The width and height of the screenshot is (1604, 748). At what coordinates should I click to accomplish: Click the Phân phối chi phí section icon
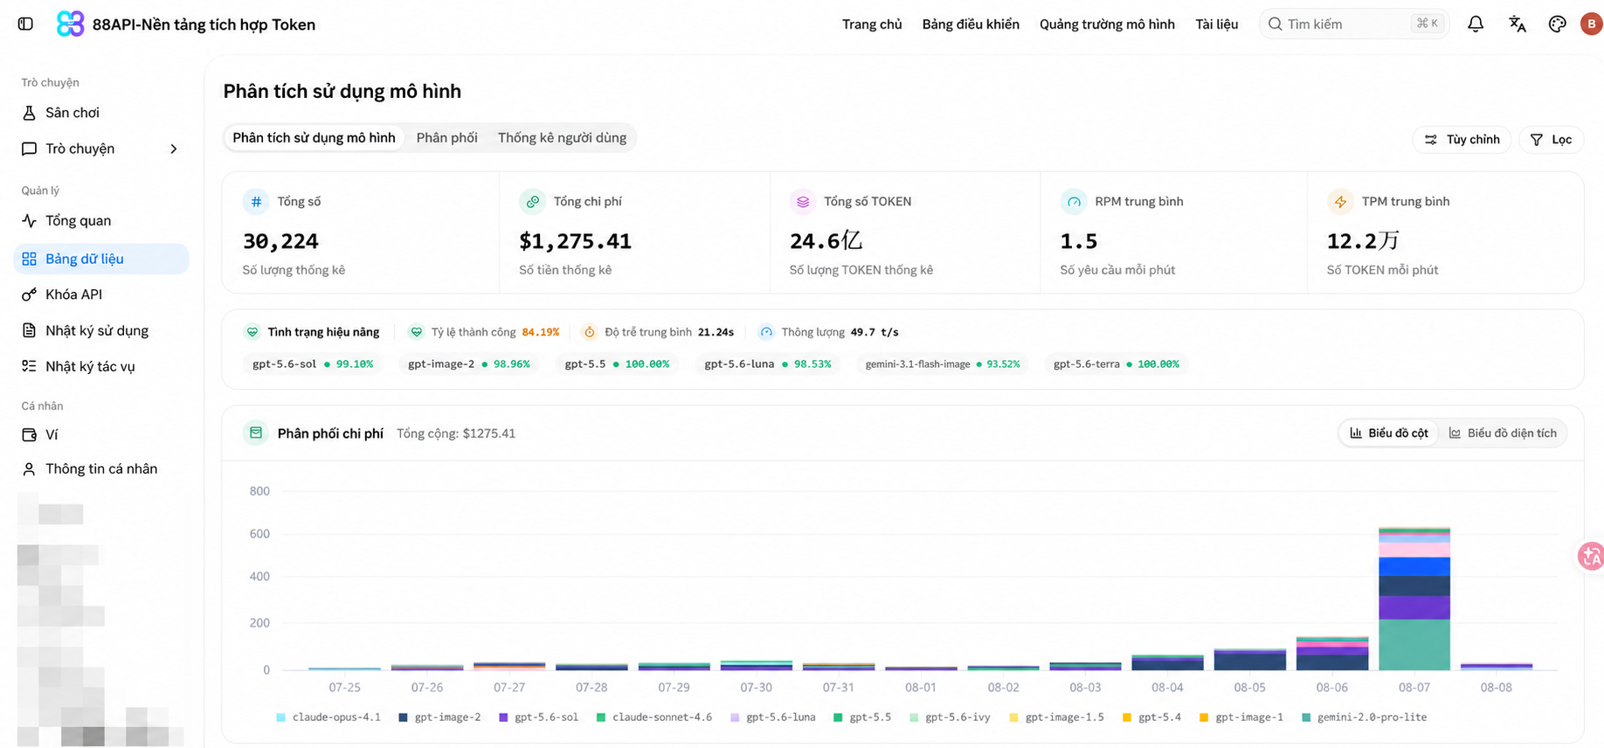256,433
